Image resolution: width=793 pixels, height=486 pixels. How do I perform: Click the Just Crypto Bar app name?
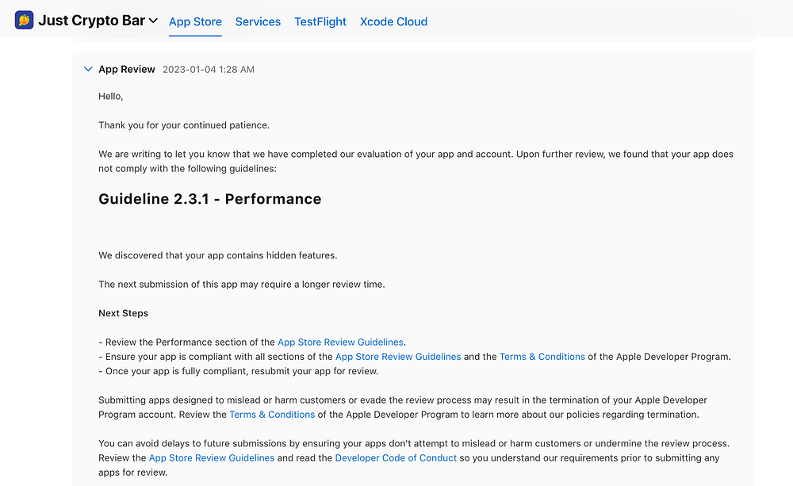pos(91,21)
